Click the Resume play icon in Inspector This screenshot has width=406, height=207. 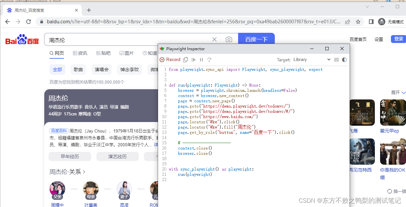point(193,60)
